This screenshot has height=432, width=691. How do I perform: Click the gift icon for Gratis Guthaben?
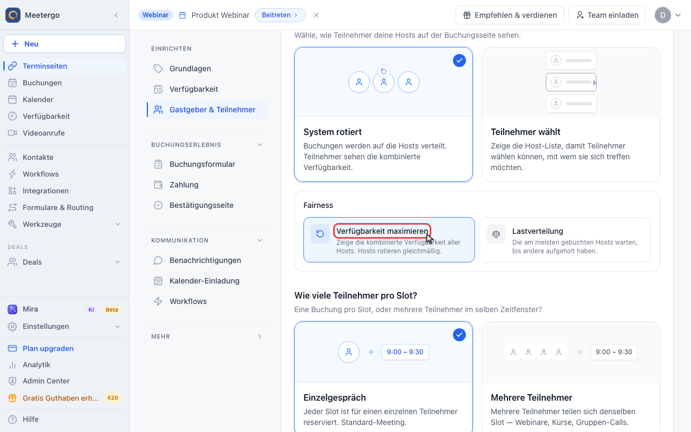(12, 398)
